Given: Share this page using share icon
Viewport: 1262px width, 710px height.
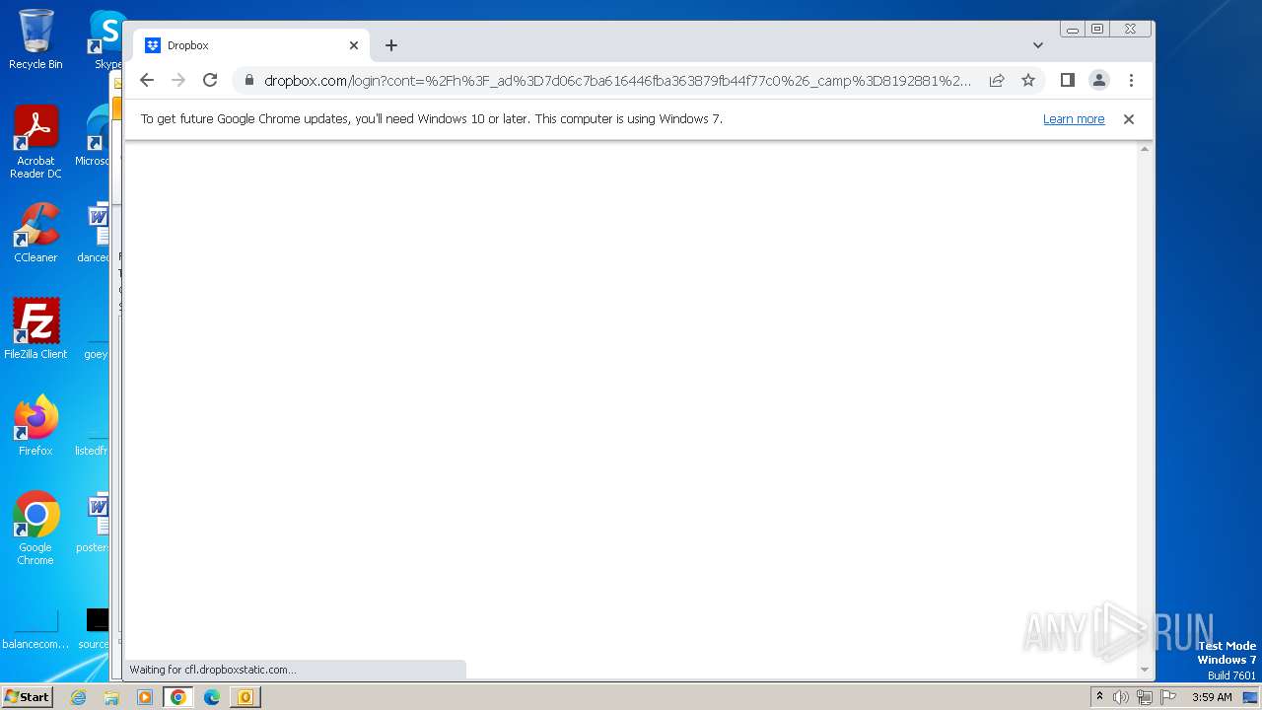Looking at the screenshot, I should click(997, 80).
